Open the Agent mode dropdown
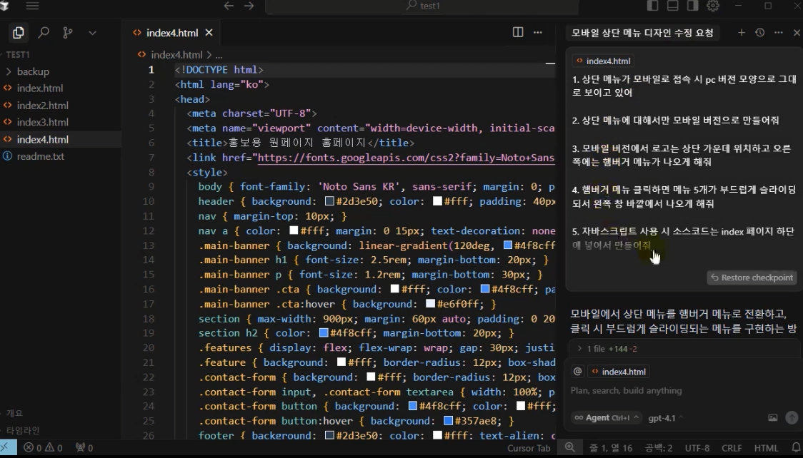Image resolution: width=803 pixels, height=458 pixels. (607, 418)
